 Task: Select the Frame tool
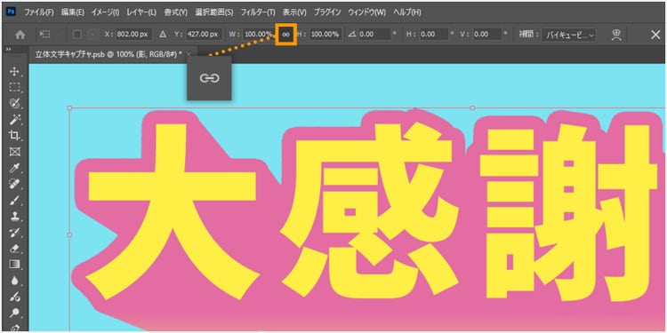click(x=14, y=152)
